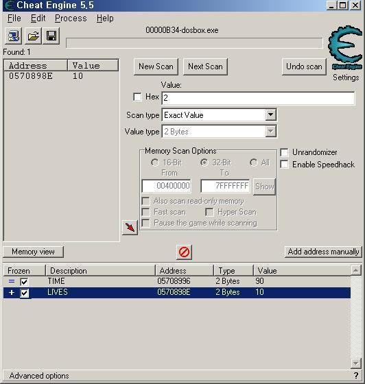
Task: Click the equals sign on TIME row
Action: click(12, 281)
